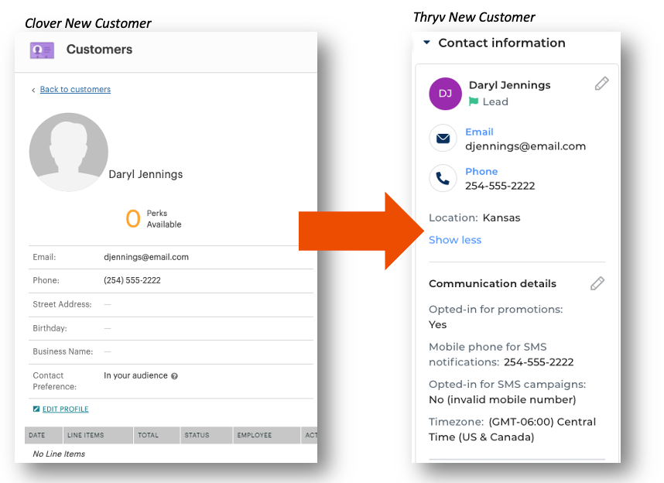Click the DATE column header

[x=43, y=435]
